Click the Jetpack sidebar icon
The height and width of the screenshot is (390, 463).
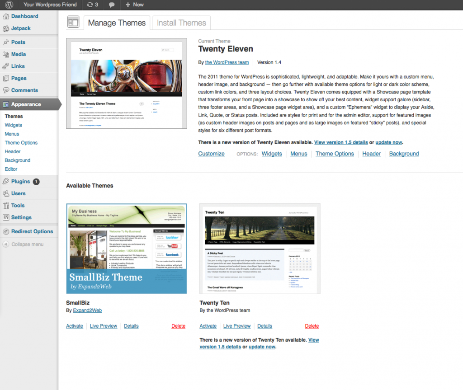6,28
